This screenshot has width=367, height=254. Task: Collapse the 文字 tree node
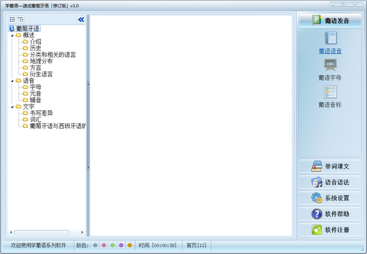click(12, 107)
